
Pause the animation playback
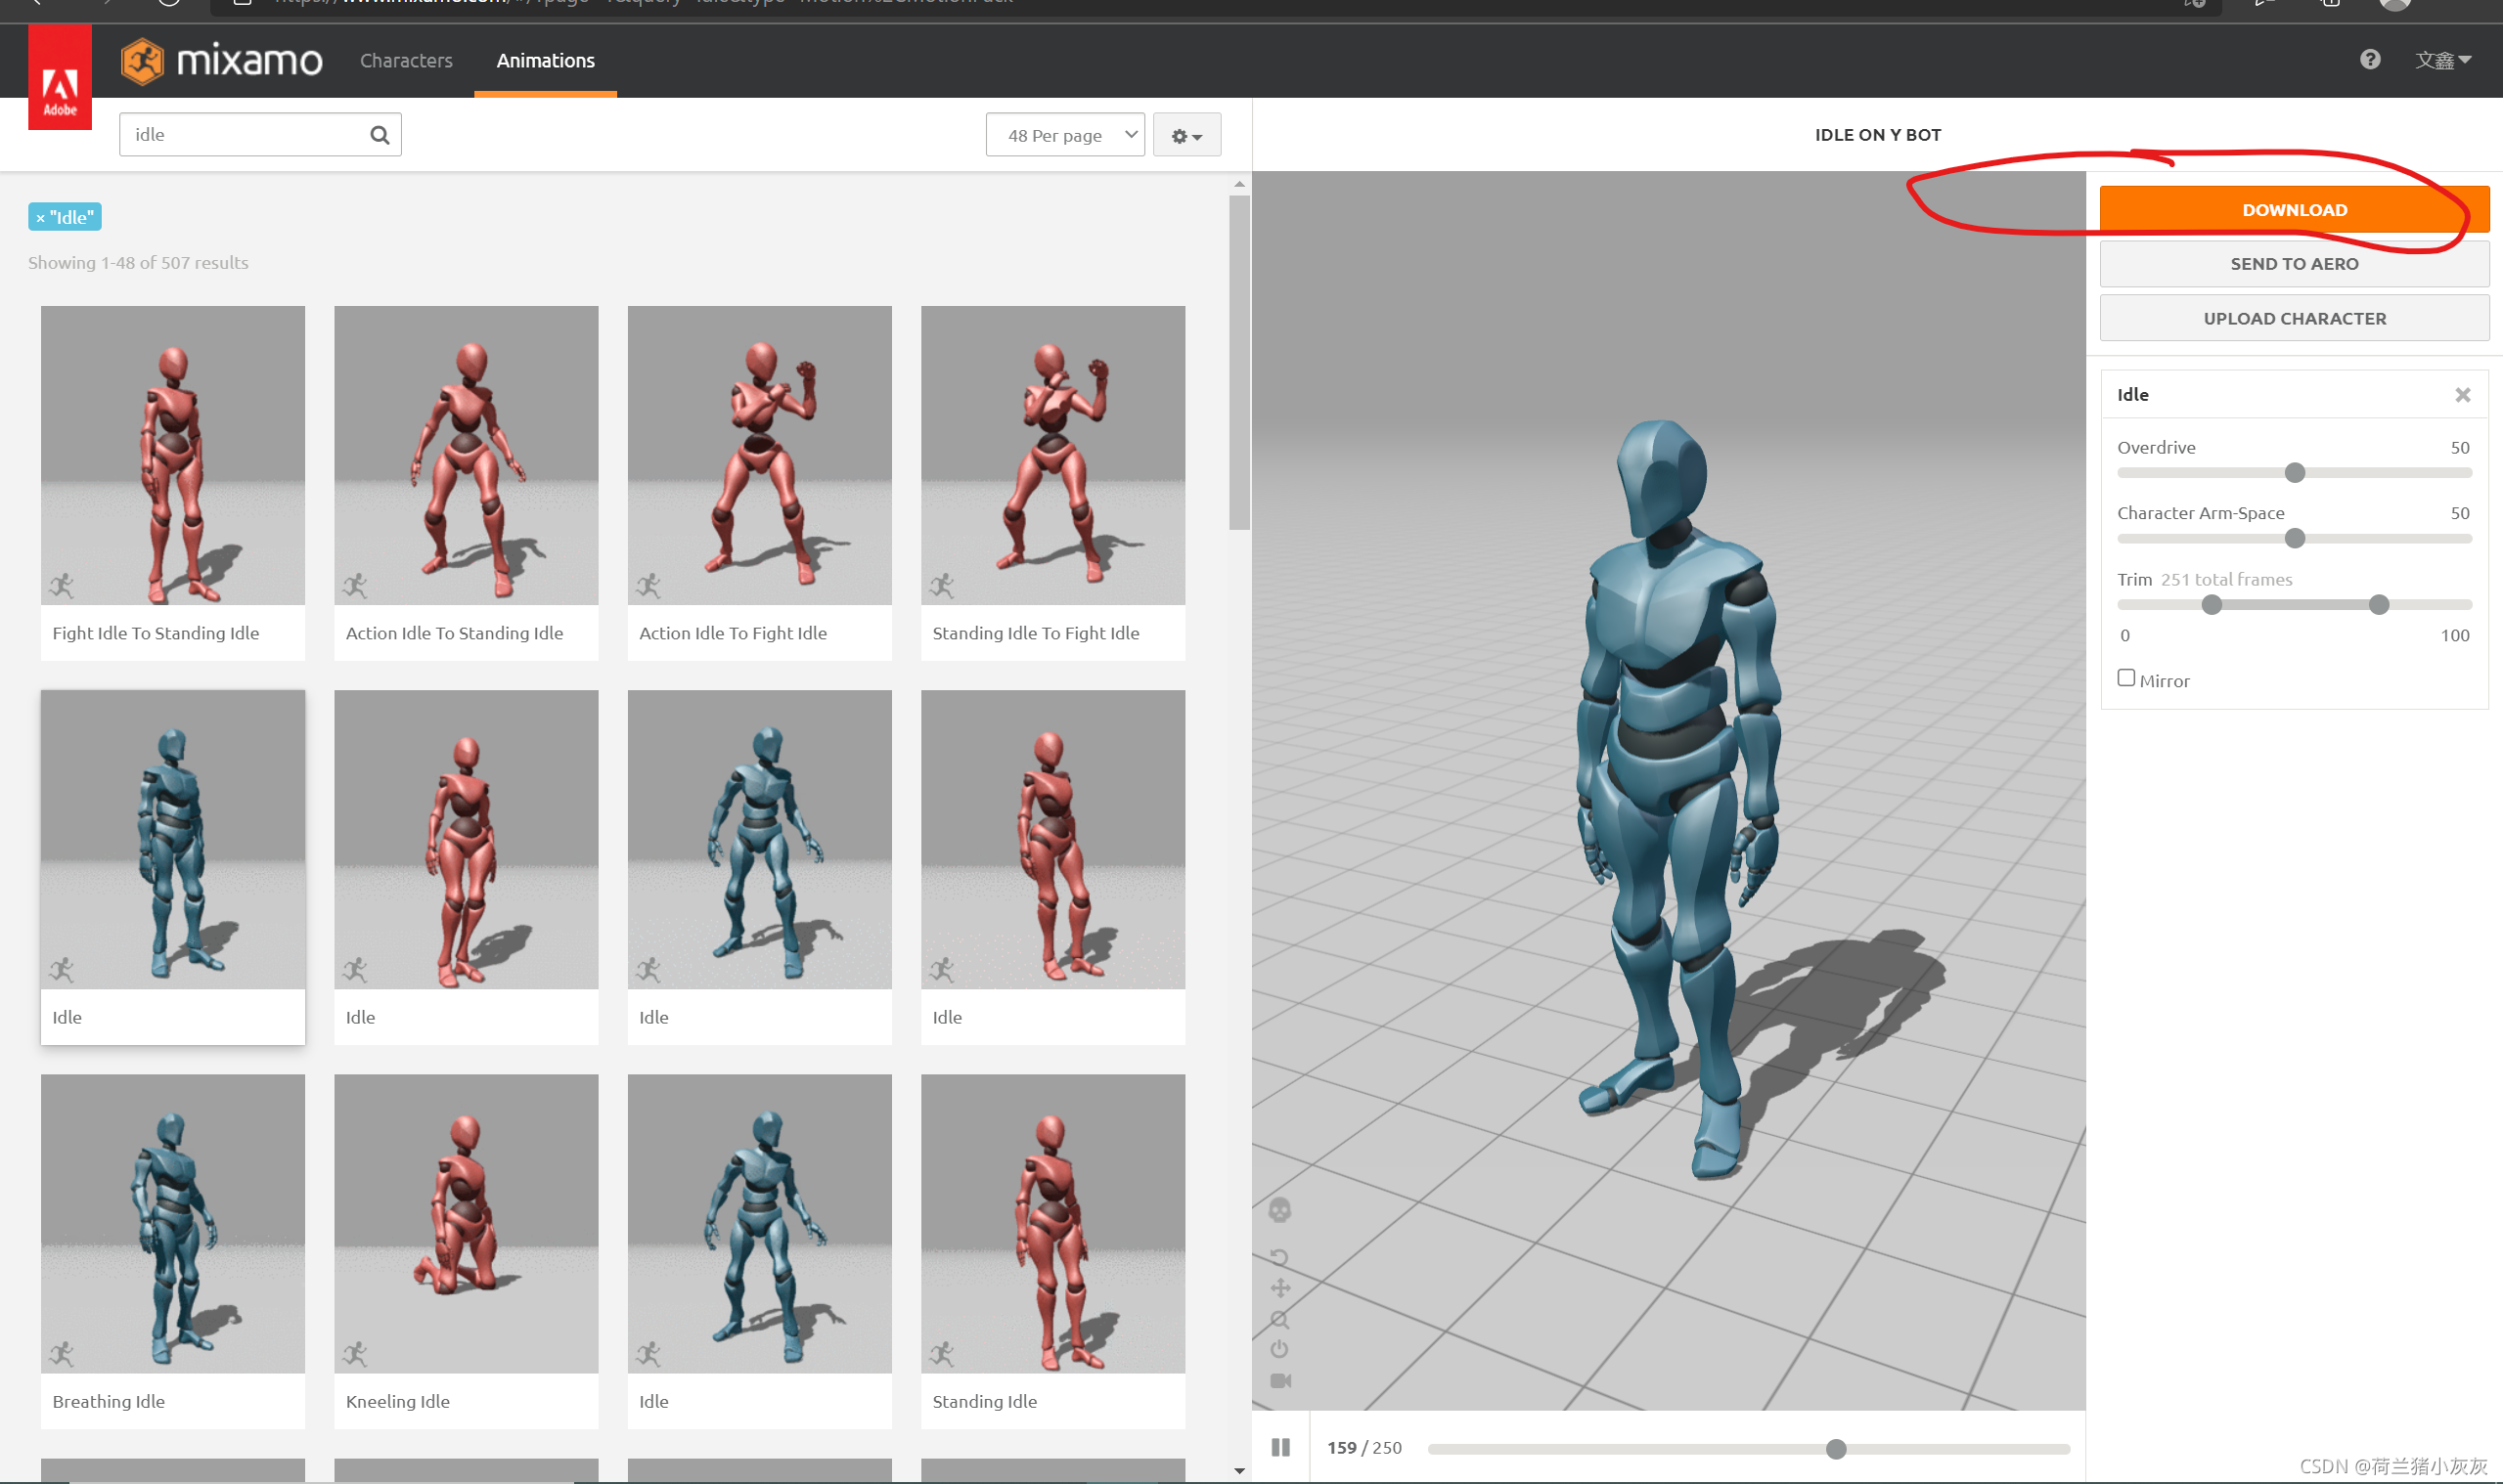(x=1280, y=1447)
